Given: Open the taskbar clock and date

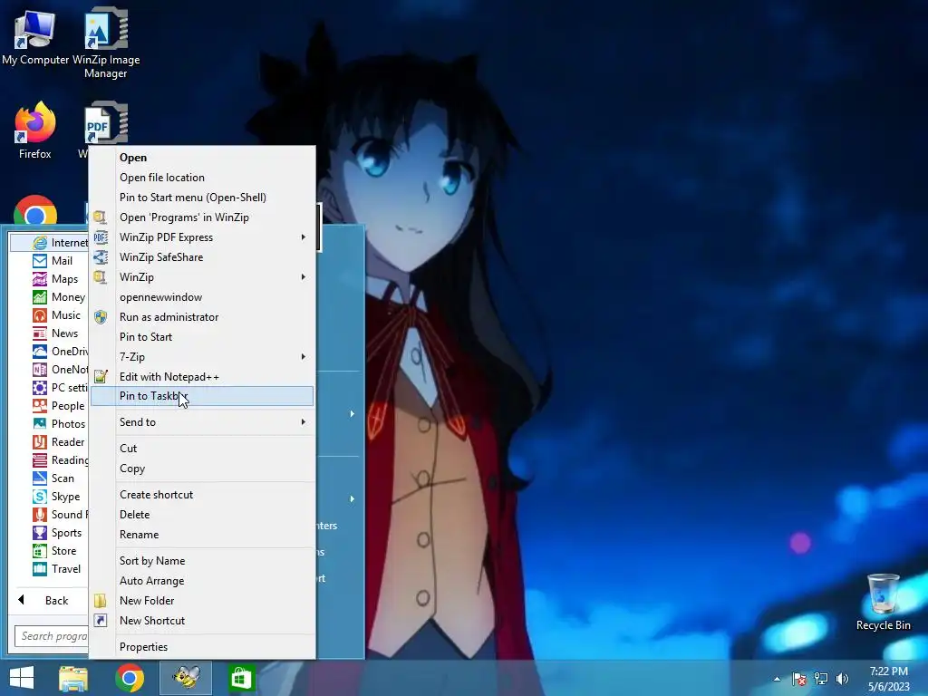Looking at the screenshot, I should [888, 679].
